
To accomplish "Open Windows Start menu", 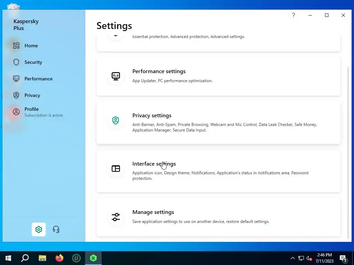I will pos(8,258).
